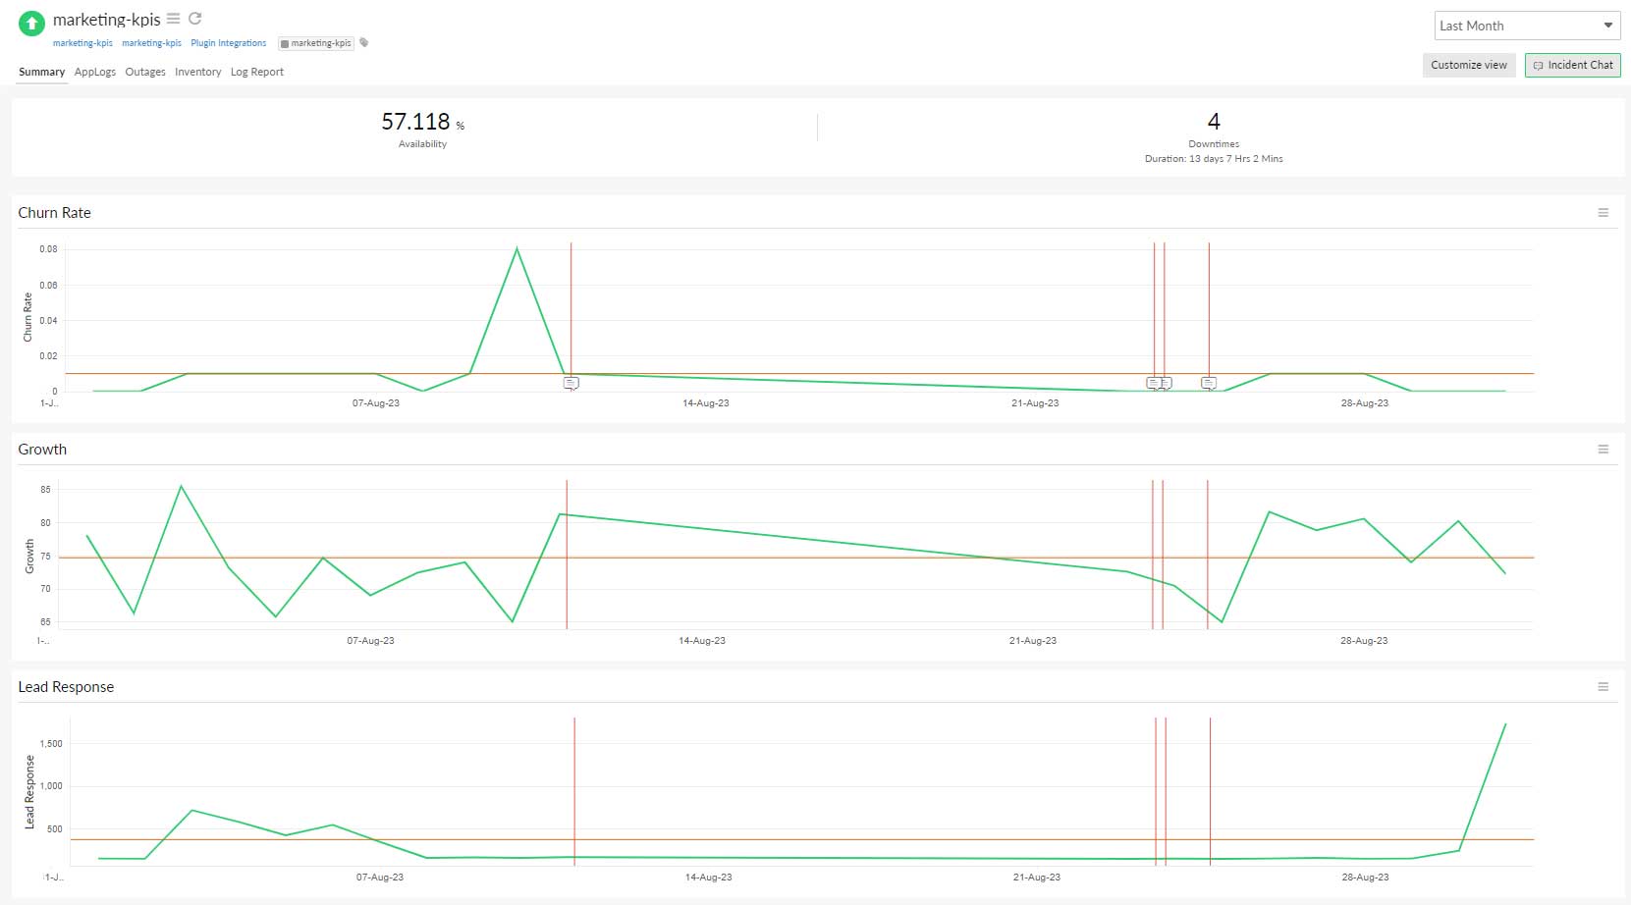Click the green up-status arrow icon
This screenshot has height=905, width=1631.
[31, 24]
